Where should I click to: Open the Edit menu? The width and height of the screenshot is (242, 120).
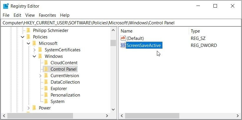point(17,15)
